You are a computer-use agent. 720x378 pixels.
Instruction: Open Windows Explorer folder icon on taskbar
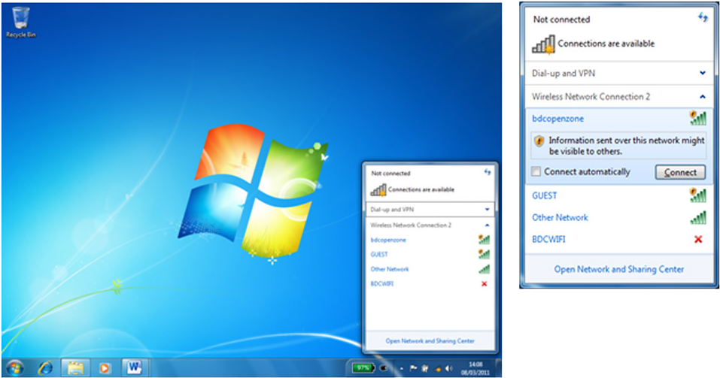(x=76, y=368)
